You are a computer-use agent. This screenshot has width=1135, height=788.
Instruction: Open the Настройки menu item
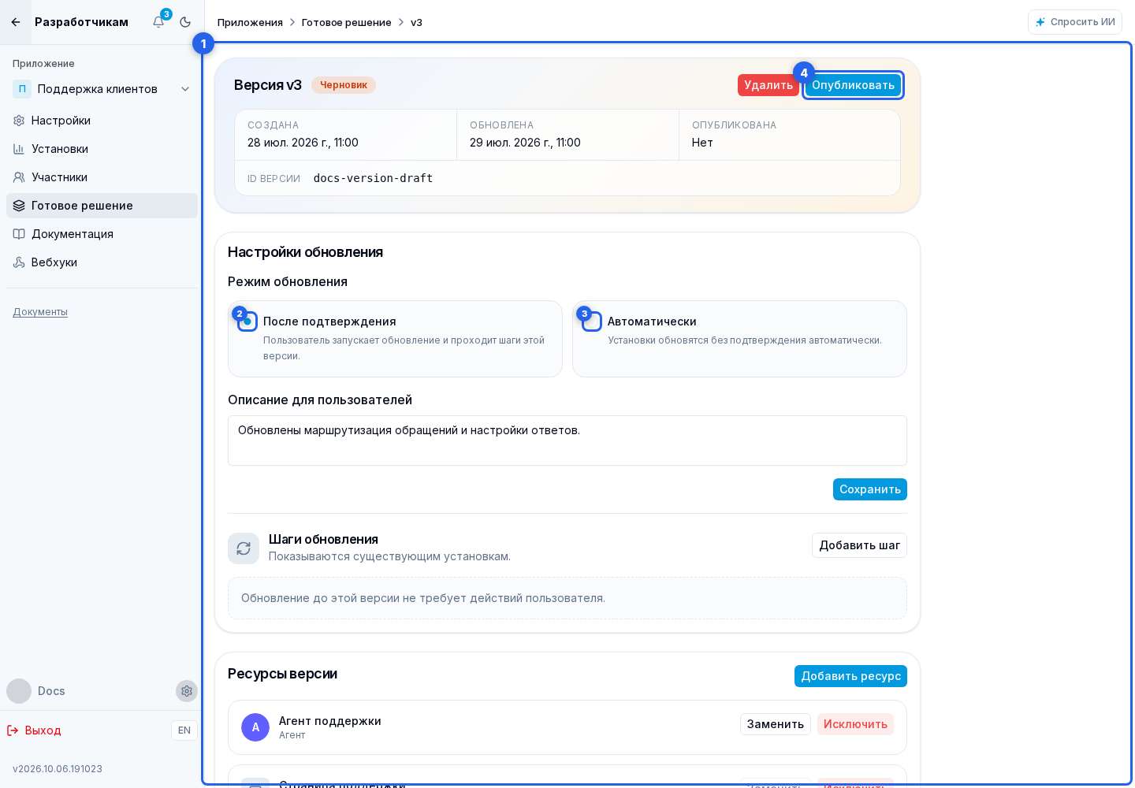pyautogui.click(x=102, y=121)
